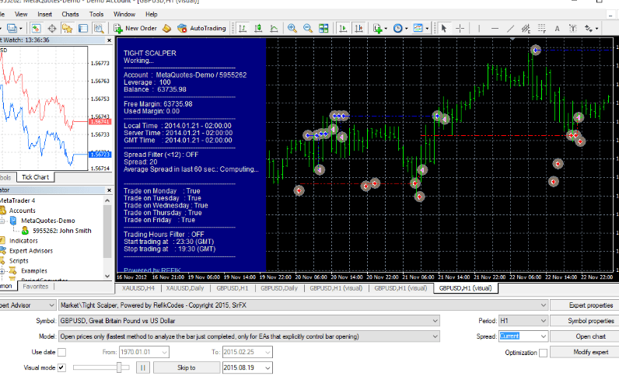Select Indicators in Navigator tree

click(23, 241)
